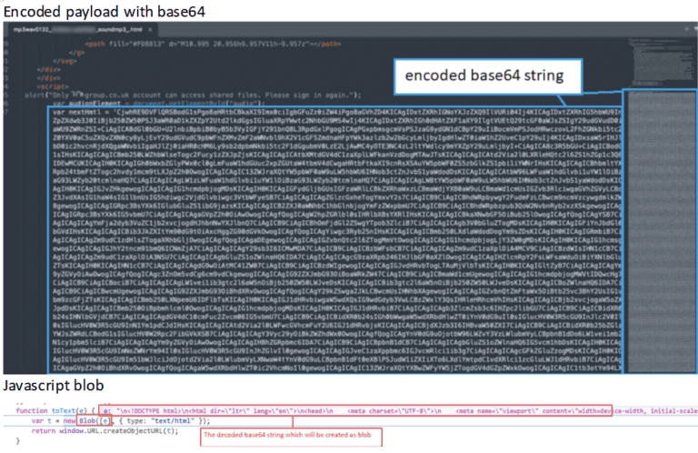Click the opening <script> tag line

pos(53,86)
